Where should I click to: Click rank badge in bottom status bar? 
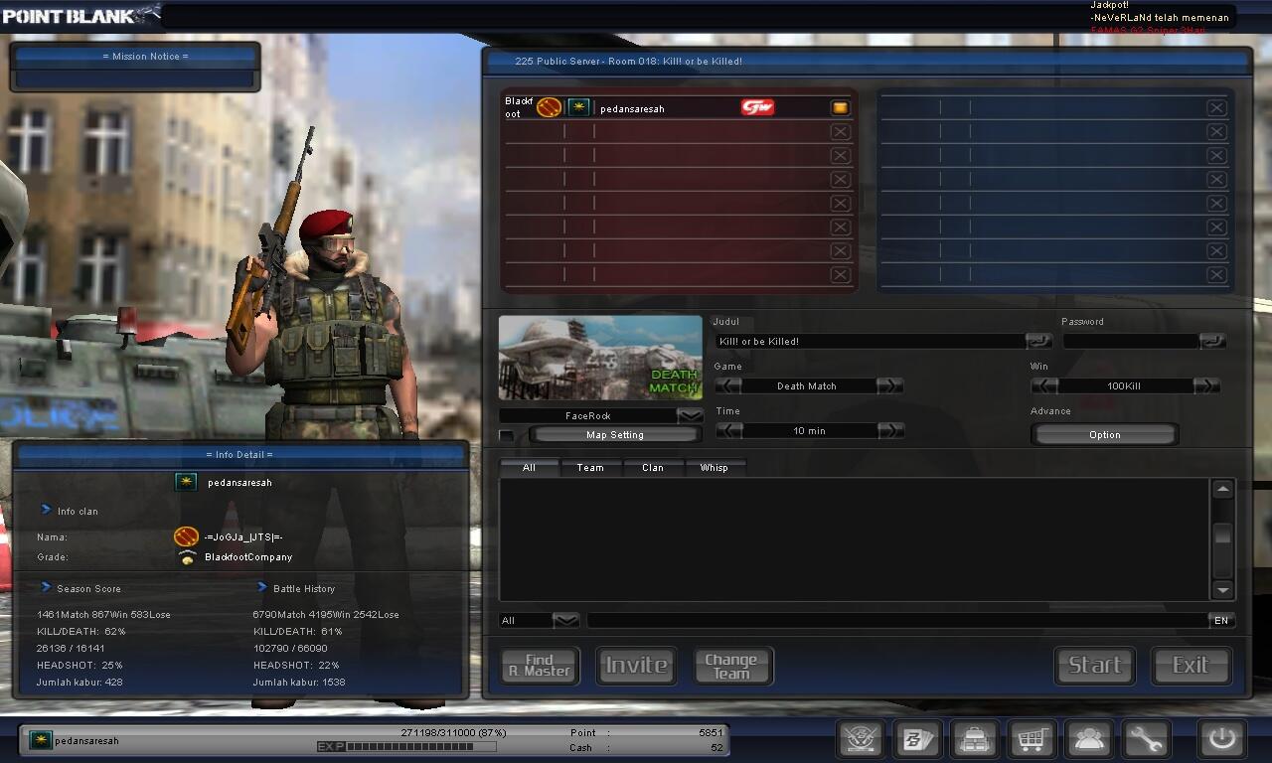[x=41, y=740]
